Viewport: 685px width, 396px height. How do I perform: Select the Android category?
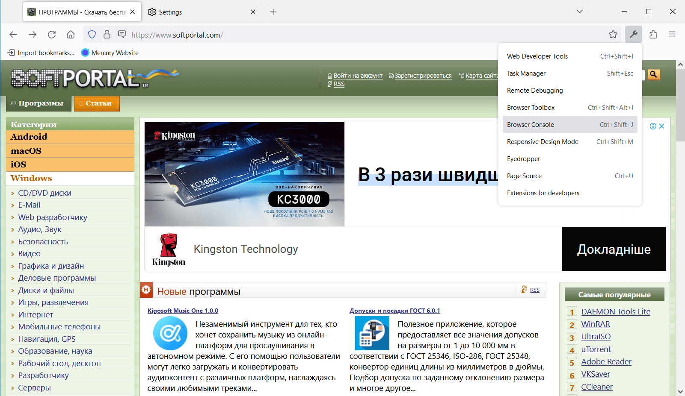point(70,137)
